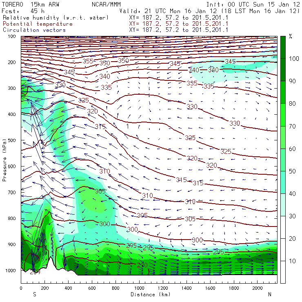Click the '800' label on the distance axis

point(115,288)
